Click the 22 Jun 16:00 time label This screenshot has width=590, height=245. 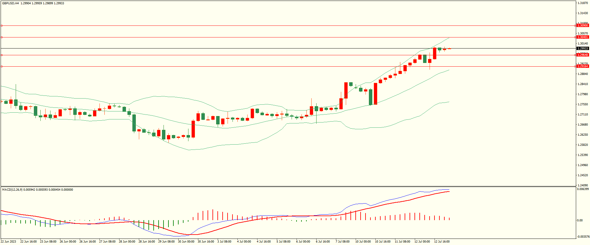28,242
